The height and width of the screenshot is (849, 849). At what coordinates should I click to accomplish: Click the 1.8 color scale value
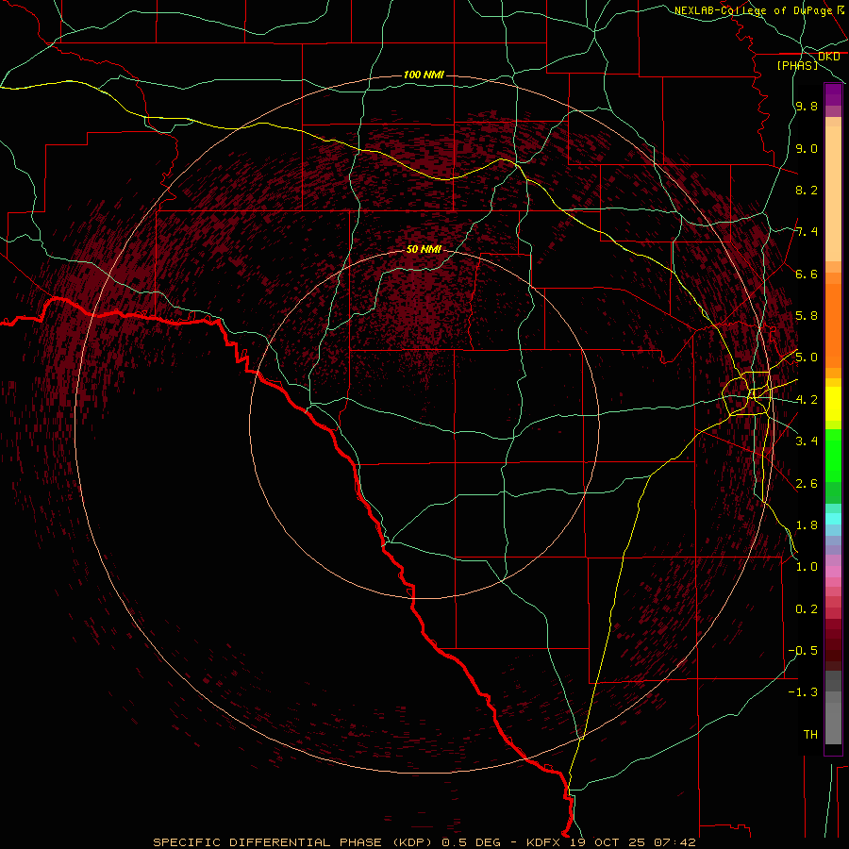click(x=807, y=525)
